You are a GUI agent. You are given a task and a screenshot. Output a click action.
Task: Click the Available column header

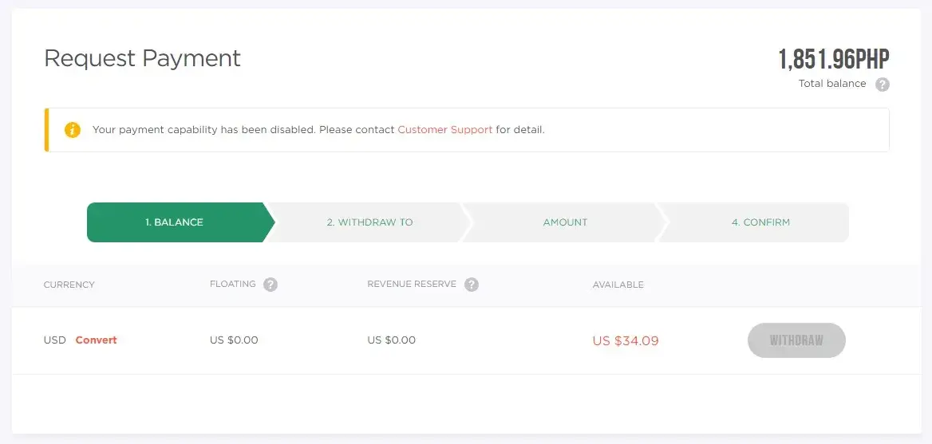click(618, 285)
